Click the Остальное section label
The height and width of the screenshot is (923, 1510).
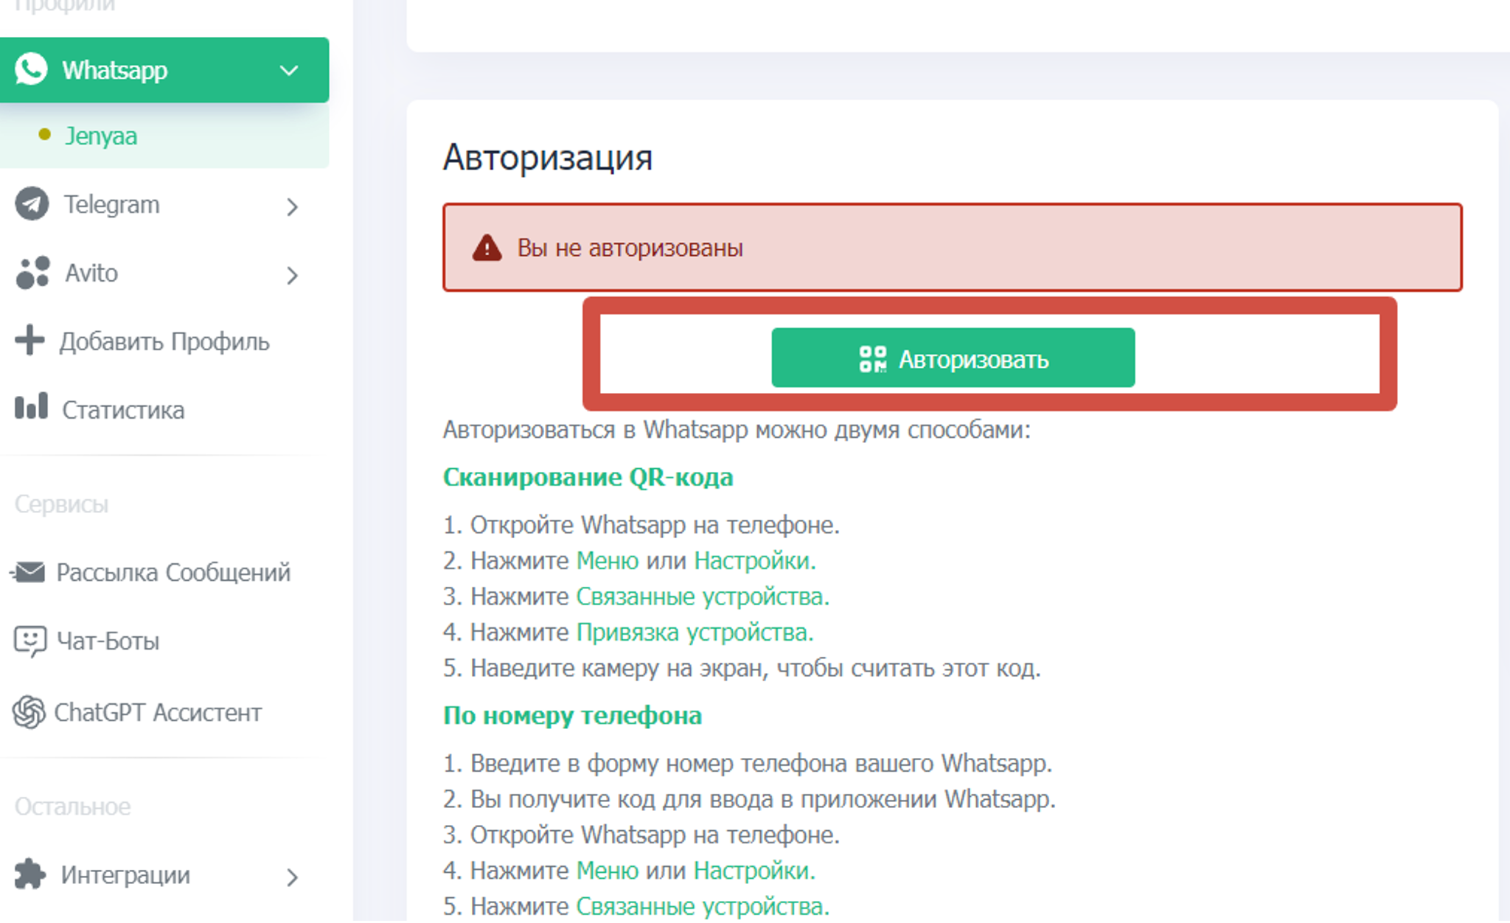click(73, 806)
